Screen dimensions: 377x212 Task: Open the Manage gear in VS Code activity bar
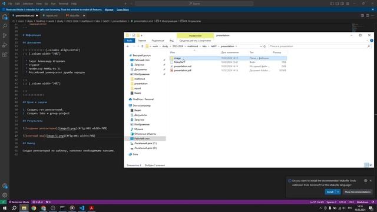pos(5,195)
